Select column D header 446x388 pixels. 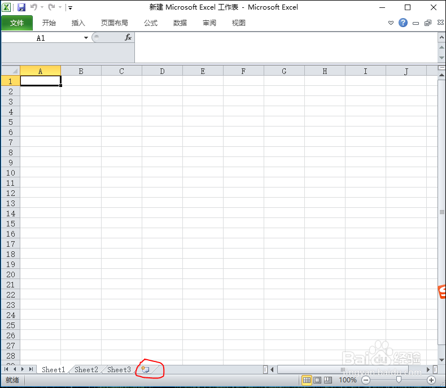tap(162, 71)
